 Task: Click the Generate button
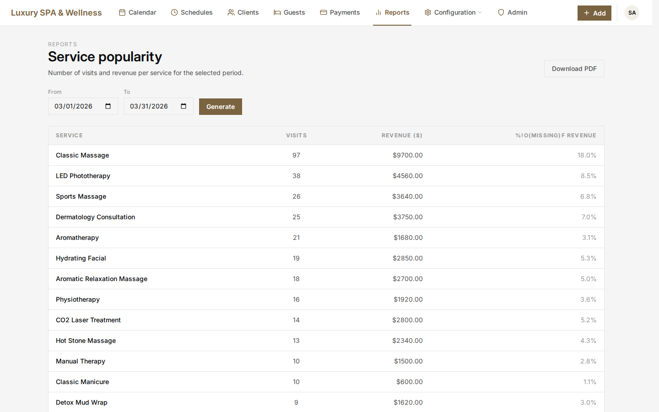coord(220,106)
